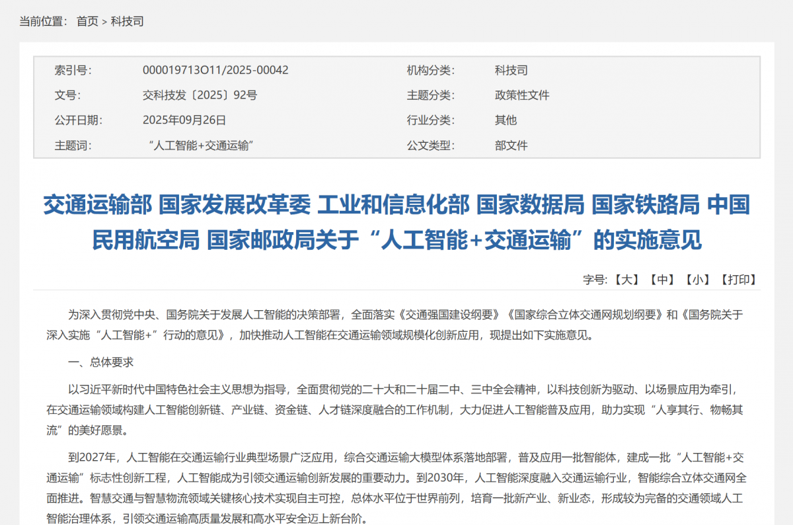The width and height of the screenshot is (793, 525).
Task: Click the 政策性文件 topic category value
Action: point(522,95)
